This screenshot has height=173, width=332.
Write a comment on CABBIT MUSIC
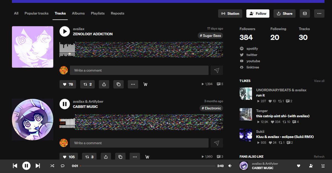tap(139, 143)
